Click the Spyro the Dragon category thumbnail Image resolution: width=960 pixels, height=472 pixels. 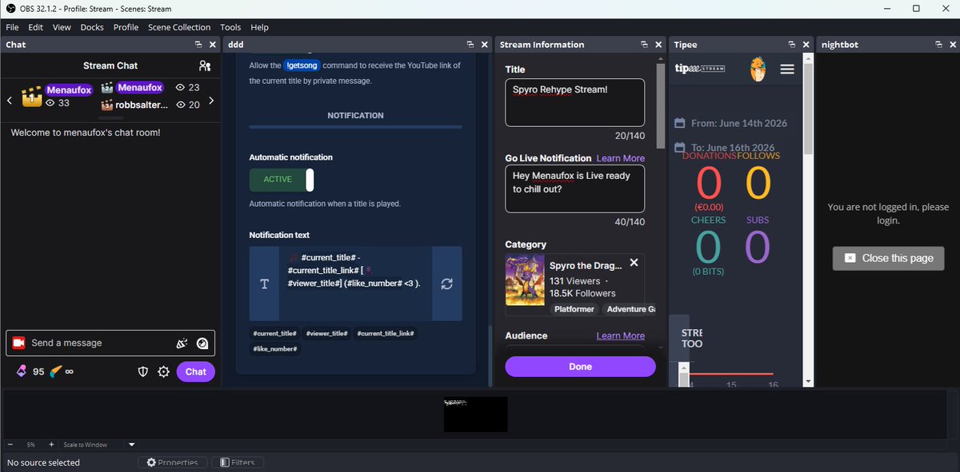[x=525, y=281]
